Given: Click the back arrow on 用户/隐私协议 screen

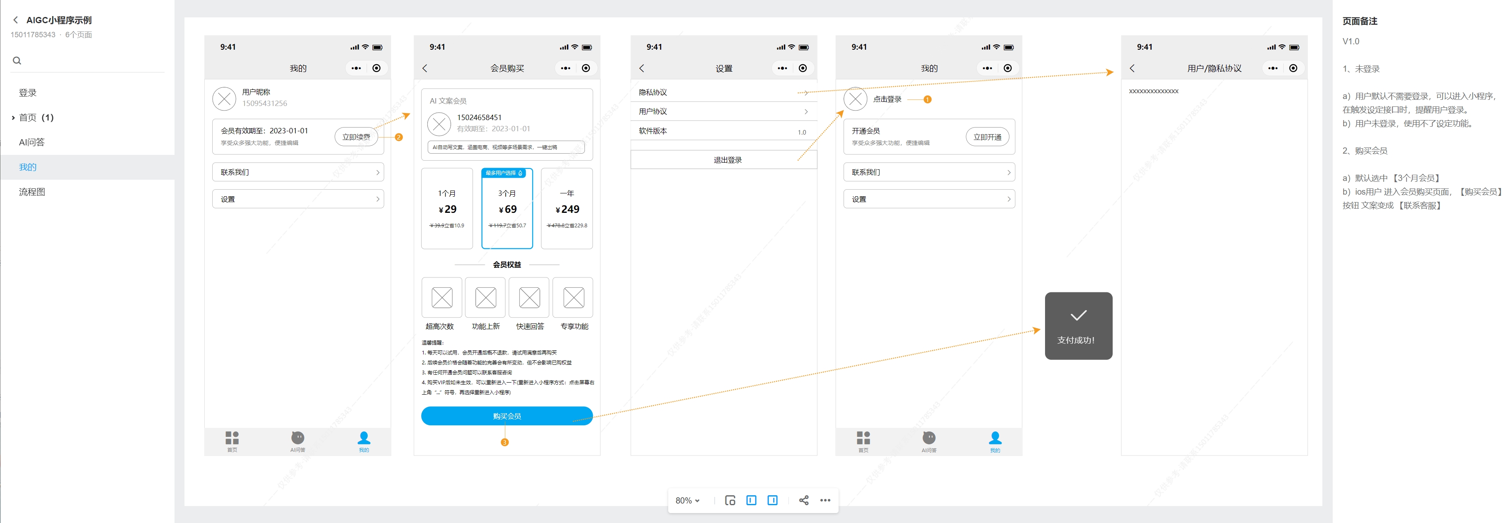Looking at the screenshot, I should point(1133,68).
